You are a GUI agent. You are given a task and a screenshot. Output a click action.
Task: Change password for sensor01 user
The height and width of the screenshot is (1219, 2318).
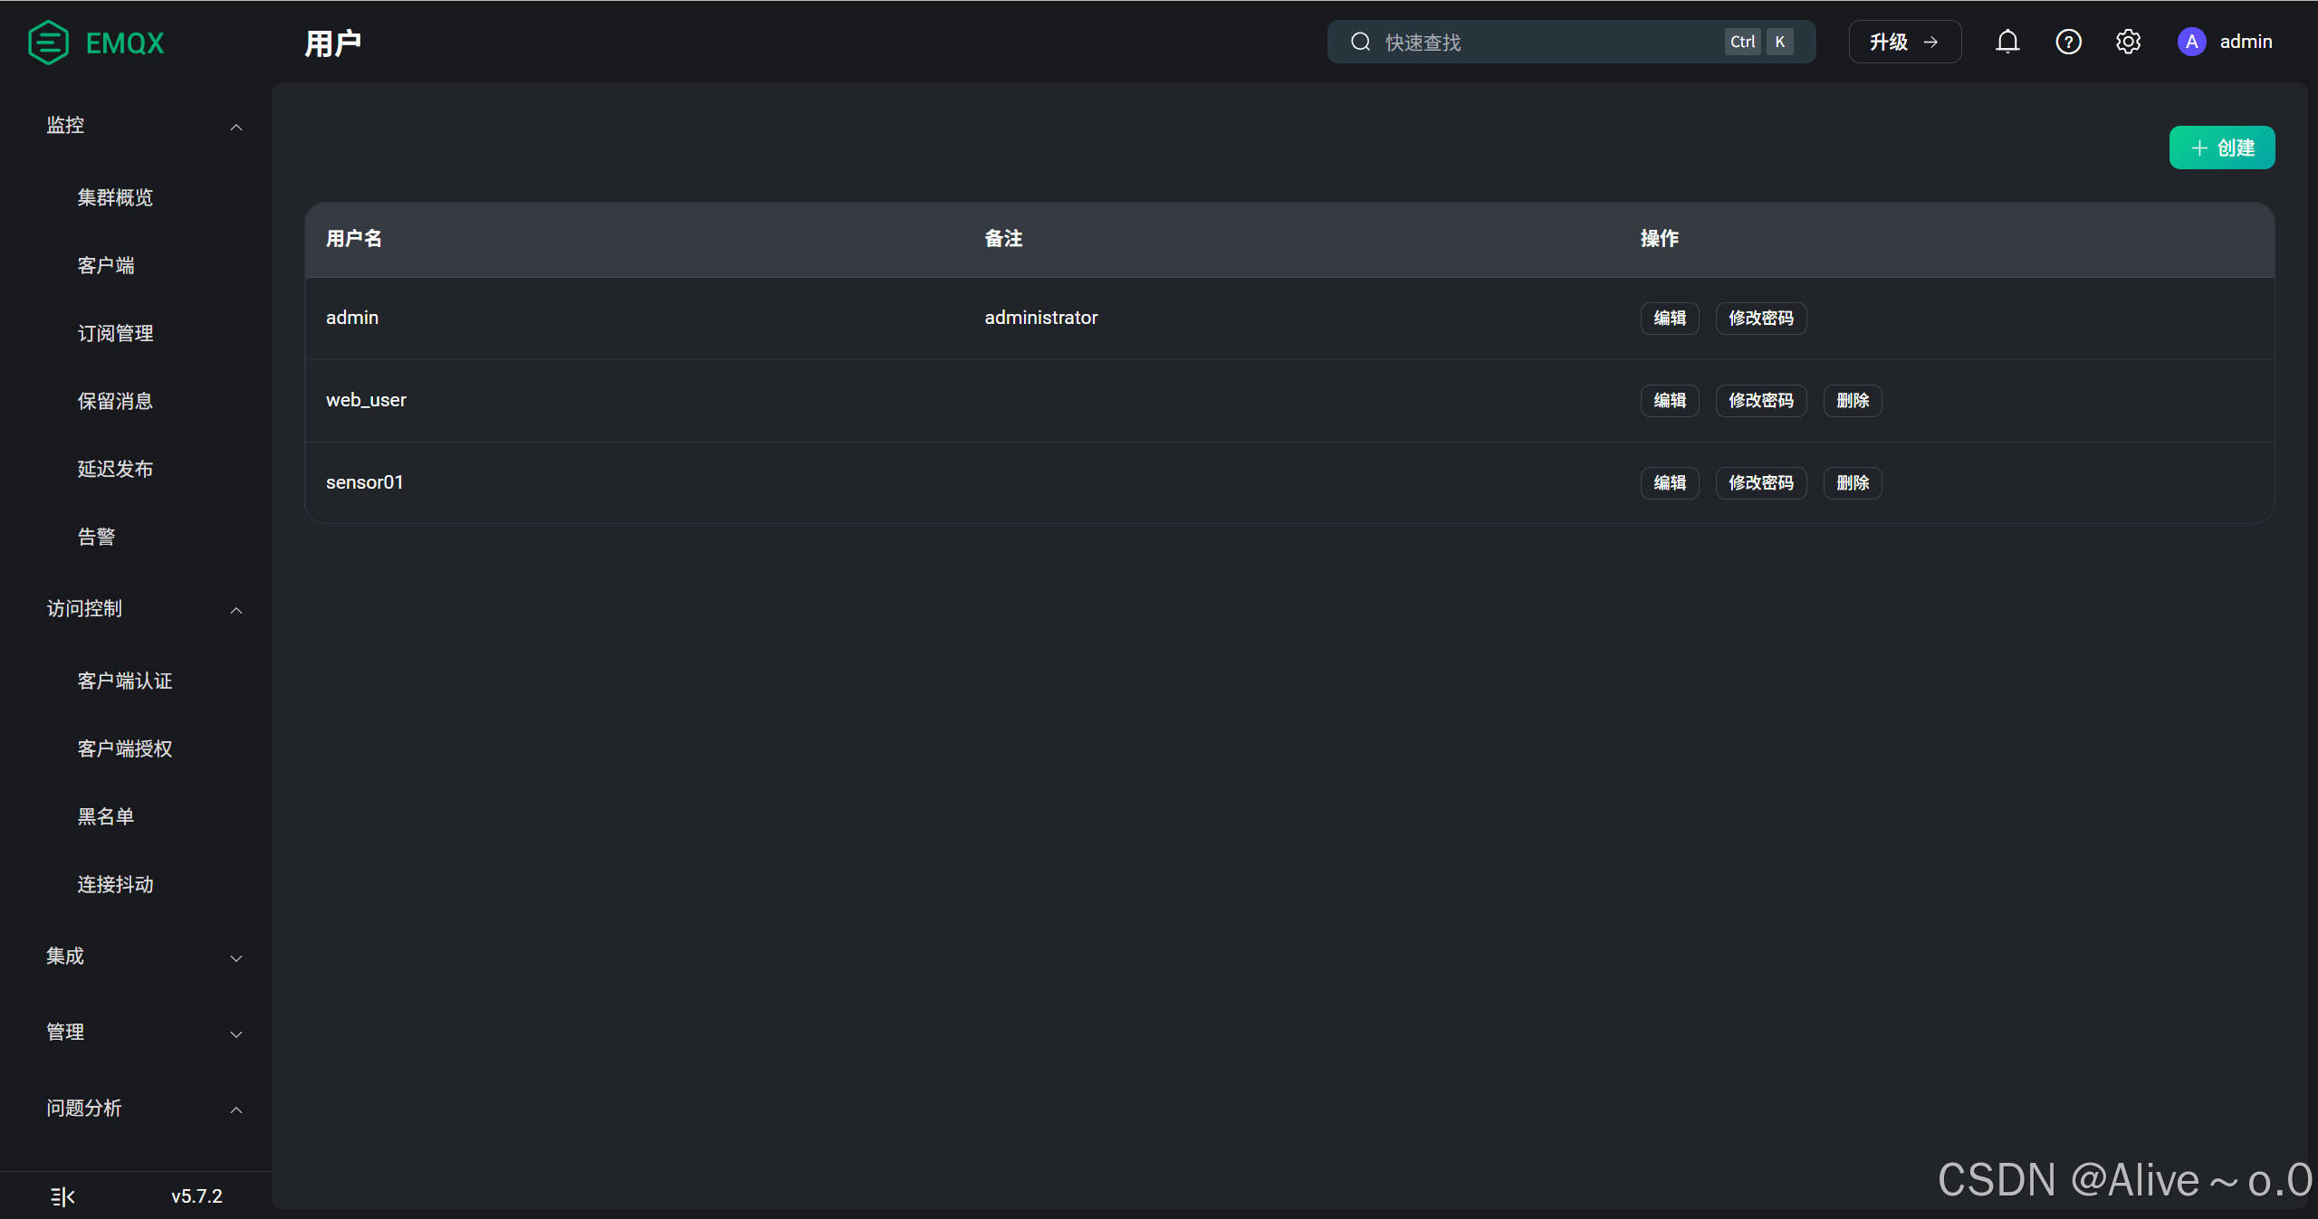[x=1760, y=482]
